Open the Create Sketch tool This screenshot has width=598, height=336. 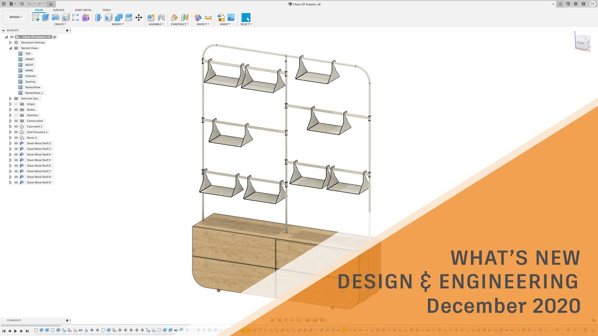pyautogui.click(x=36, y=18)
